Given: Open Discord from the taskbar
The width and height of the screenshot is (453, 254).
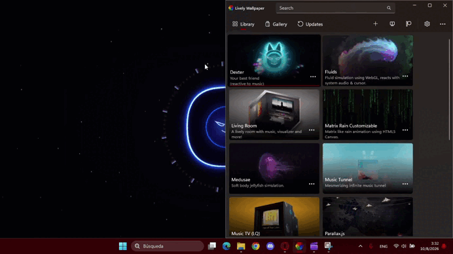Looking at the screenshot, I should pyautogui.click(x=270, y=246).
